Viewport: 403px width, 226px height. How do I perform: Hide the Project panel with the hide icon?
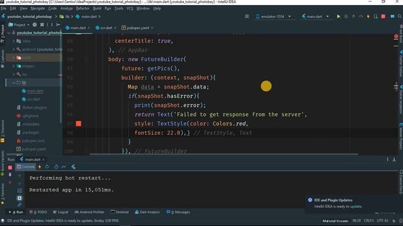tap(58, 25)
